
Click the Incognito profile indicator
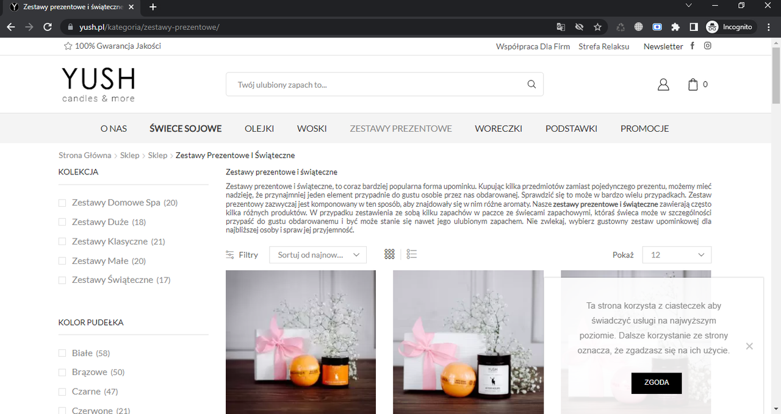(x=730, y=27)
